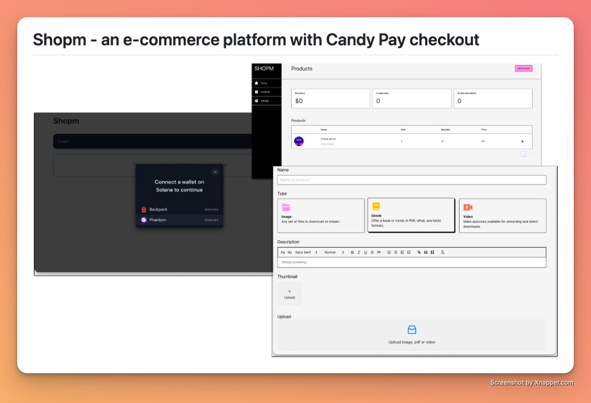
Task: Decrease indent in description editor
Action: pyautogui.click(x=402, y=252)
